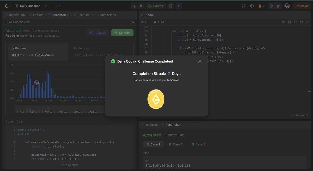Click the green Solution button

122,33
